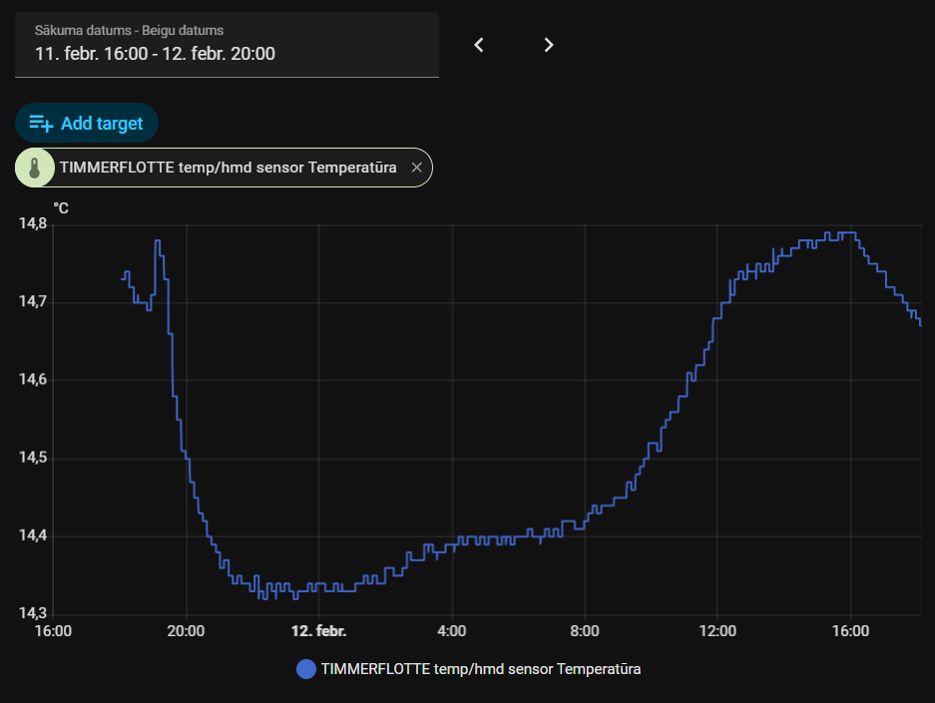This screenshot has height=703, width=935.
Task: Click the 20:00 label on the time axis
Action: [x=186, y=631]
